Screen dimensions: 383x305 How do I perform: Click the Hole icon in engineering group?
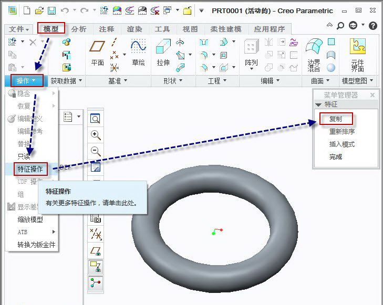click(204, 43)
